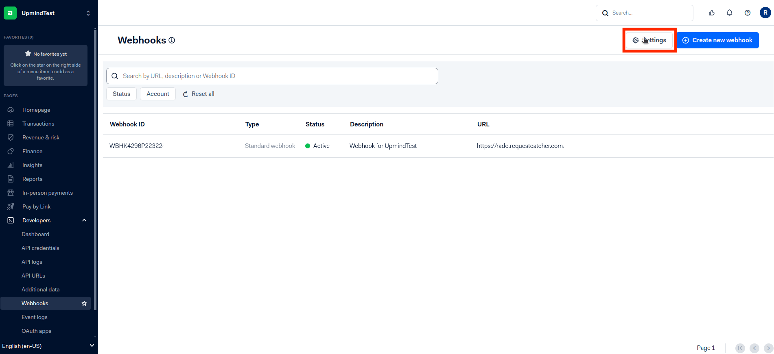Open the Account filter
The width and height of the screenshot is (774, 354).
click(158, 94)
